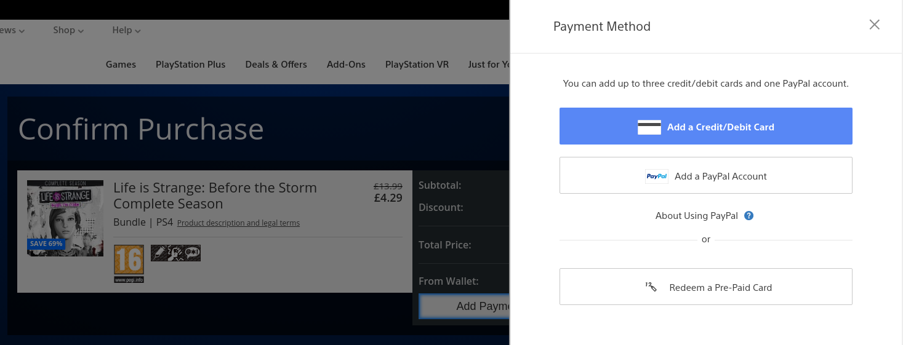The width and height of the screenshot is (903, 345).
Task: Open About Using PayPal text link
Action: 697,216
